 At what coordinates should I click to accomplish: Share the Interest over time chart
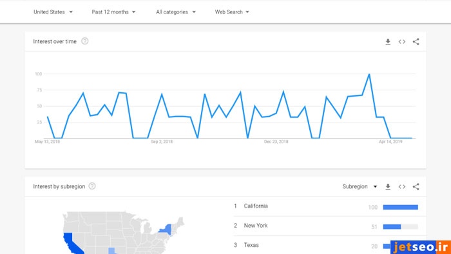(416, 42)
